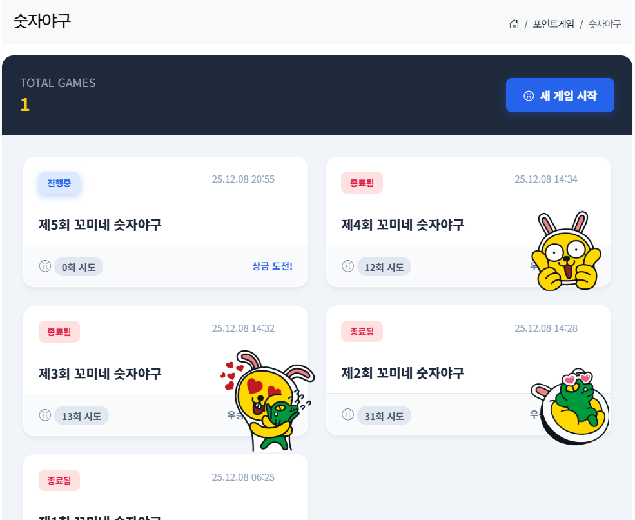Click the green character on cushion sticker

(x=570, y=406)
